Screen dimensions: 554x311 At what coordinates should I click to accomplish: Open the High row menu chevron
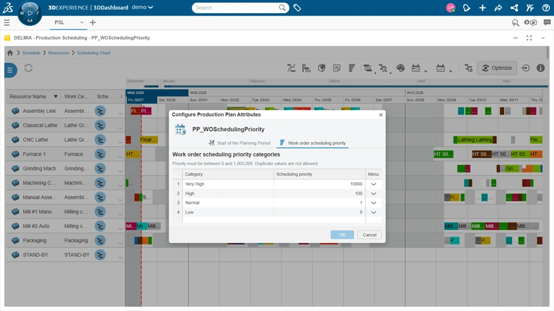coord(373,194)
